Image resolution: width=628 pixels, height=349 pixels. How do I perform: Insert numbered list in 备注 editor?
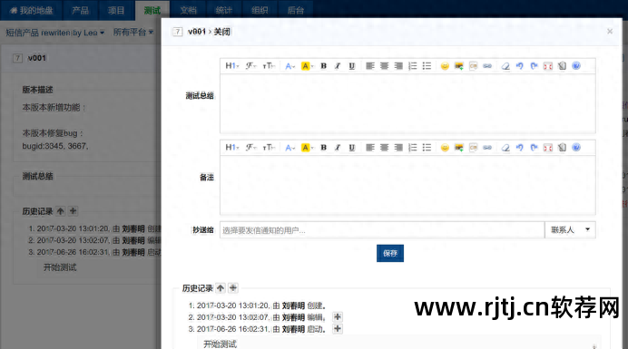tap(413, 148)
